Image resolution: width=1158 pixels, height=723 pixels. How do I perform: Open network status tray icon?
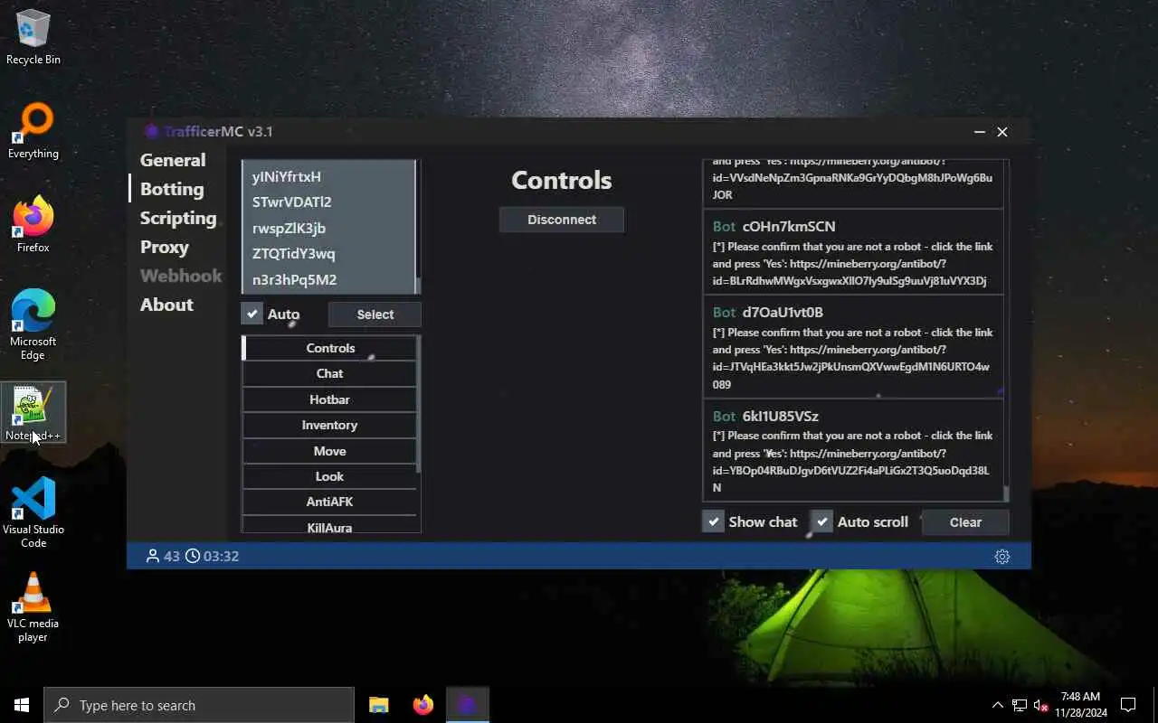(x=1020, y=705)
